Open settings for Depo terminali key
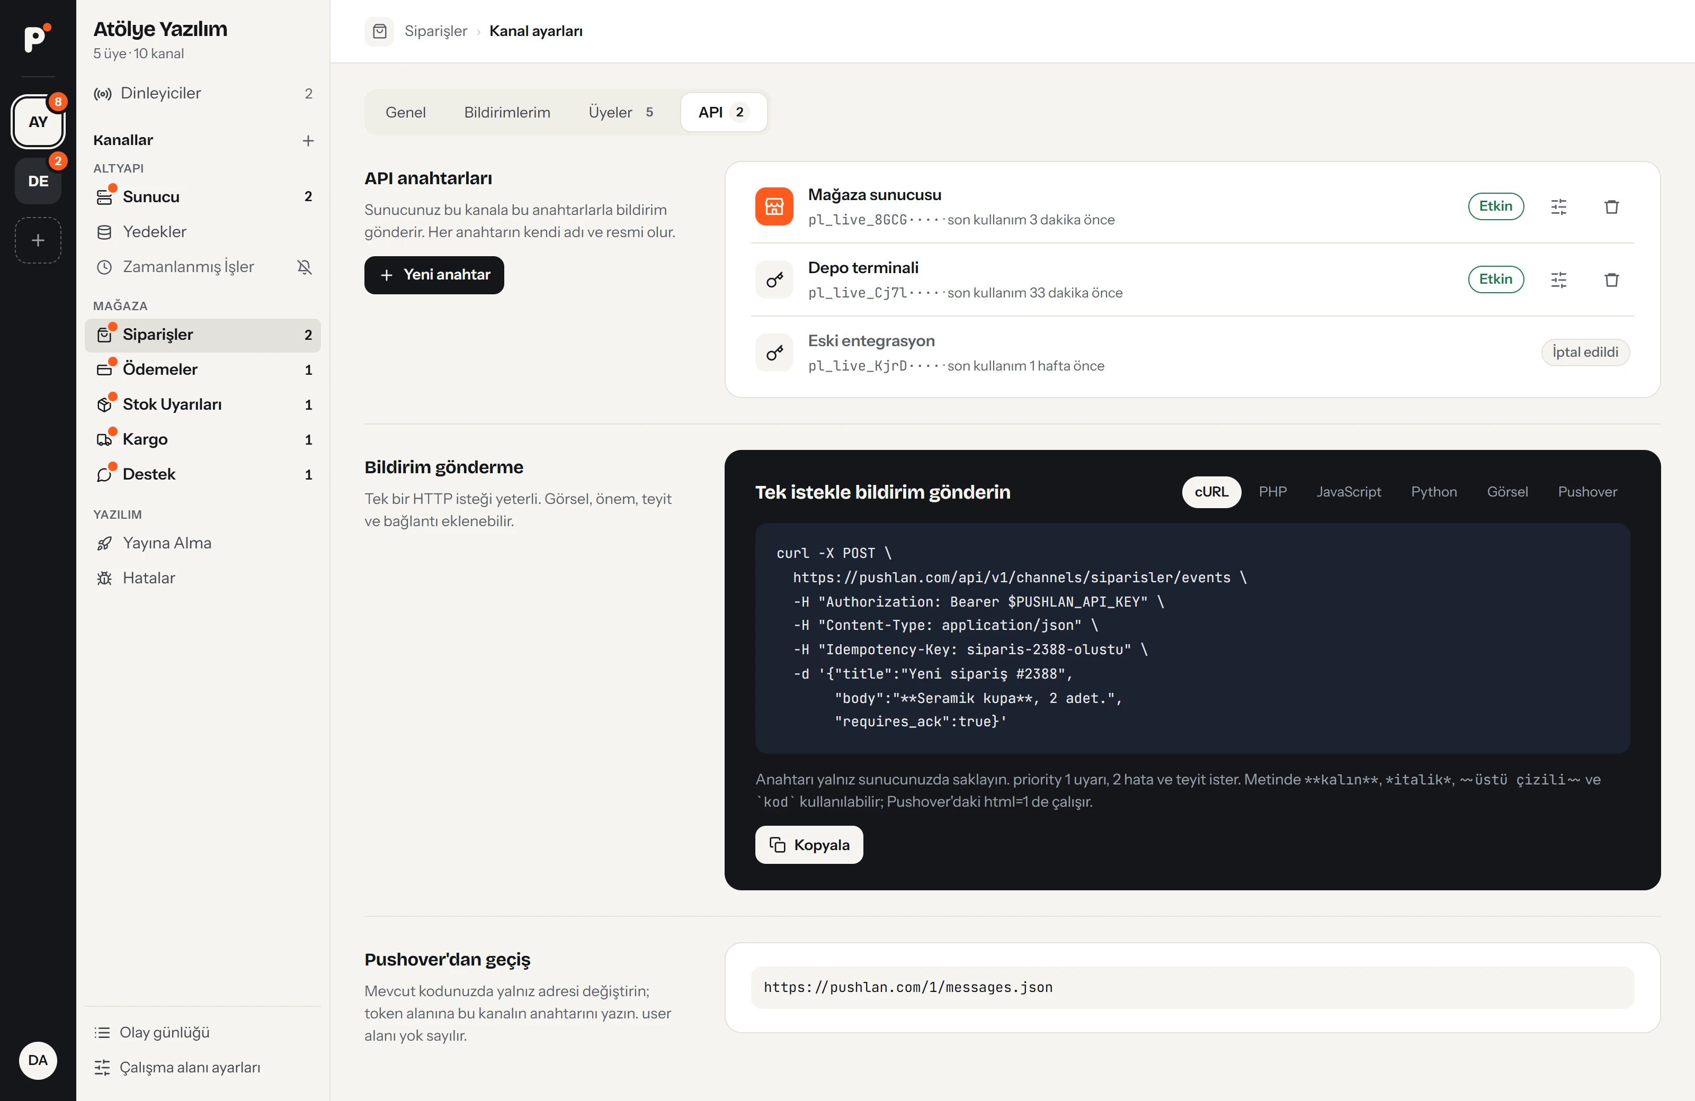Screen dimensions: 1695x1101 pyautogui.click(x=1558, y=279)
